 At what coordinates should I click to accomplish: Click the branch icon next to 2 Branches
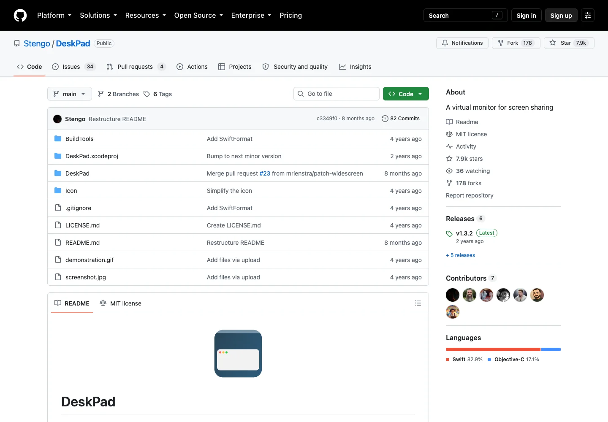(x=100, y=94)
